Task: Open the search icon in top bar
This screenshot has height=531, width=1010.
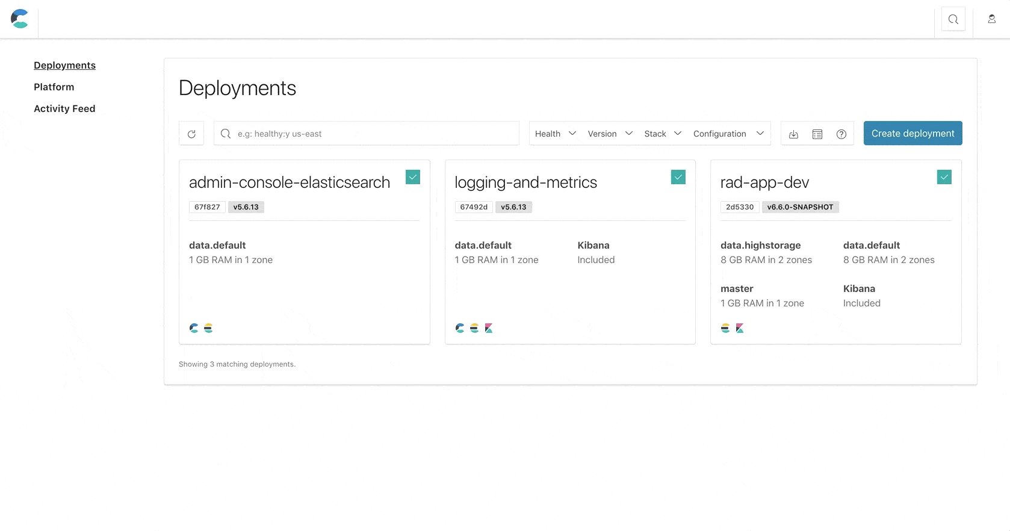Action: click(953, 19)
